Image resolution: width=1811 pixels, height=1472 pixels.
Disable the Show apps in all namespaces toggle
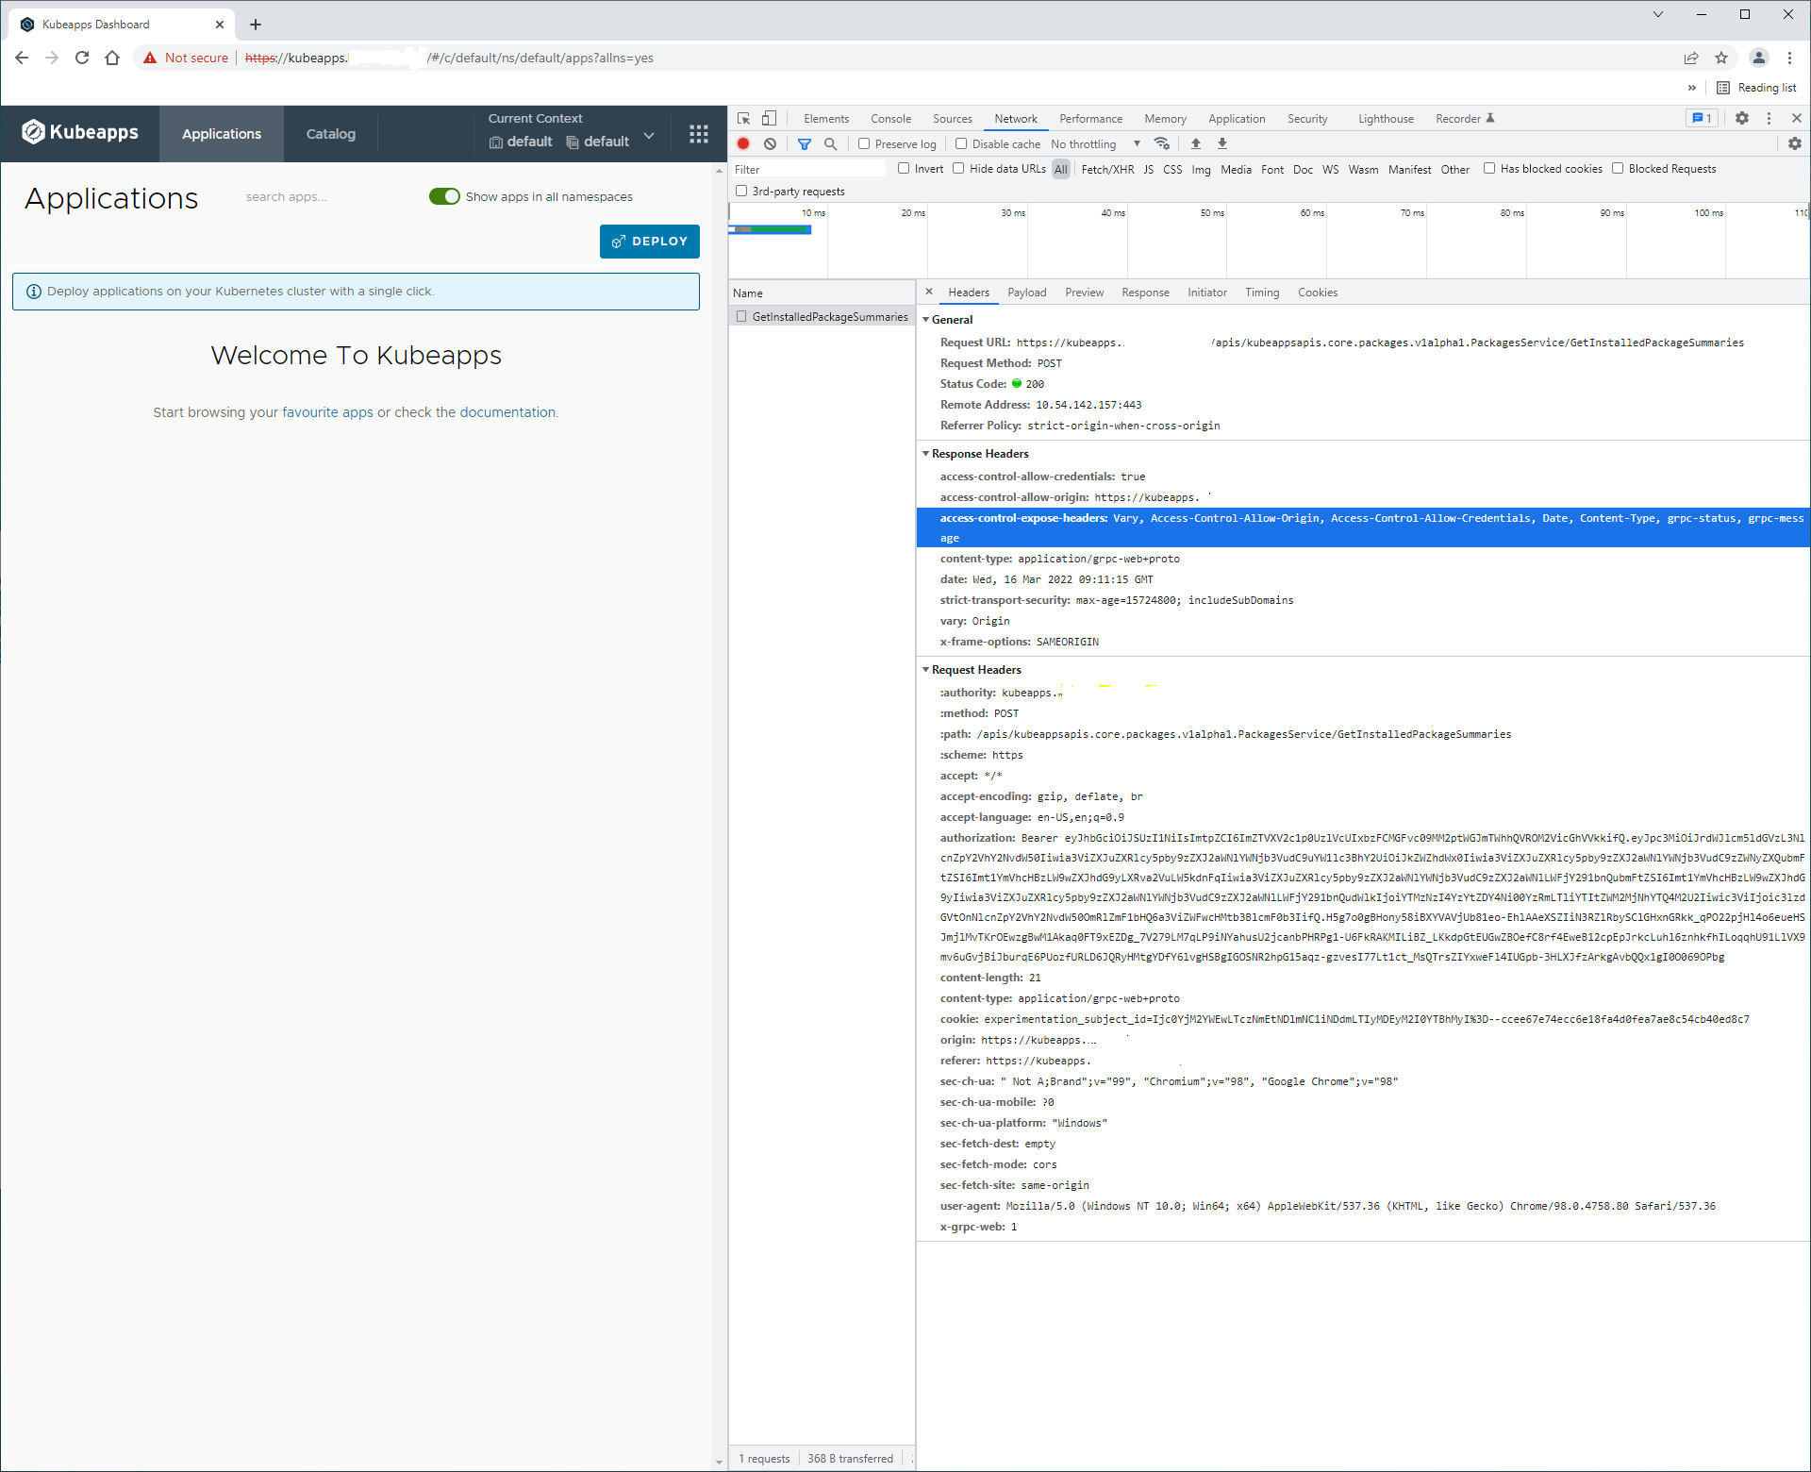click(443, 196)
